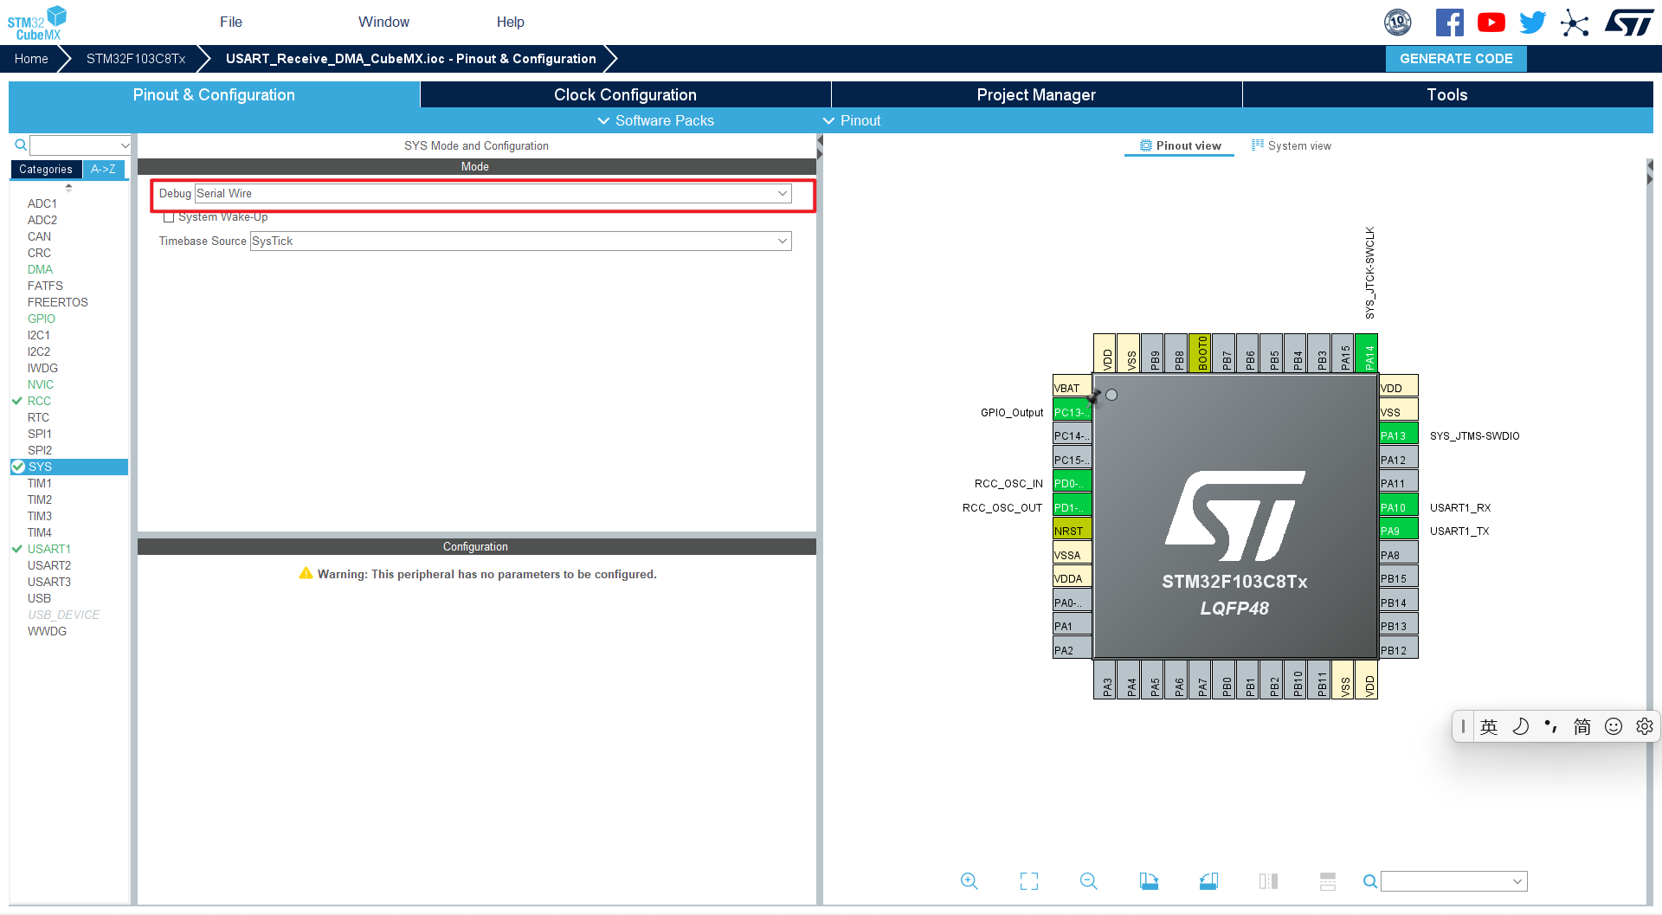Image resolution: width=1662 pixels, height=915 pixels.
Task: Switch to the Clock Configuration tab
Action: tap(625, 95)
